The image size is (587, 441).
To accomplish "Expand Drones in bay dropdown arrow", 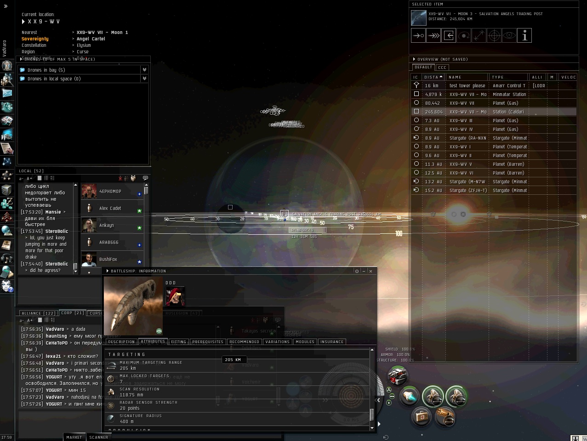I will (144, 70).
